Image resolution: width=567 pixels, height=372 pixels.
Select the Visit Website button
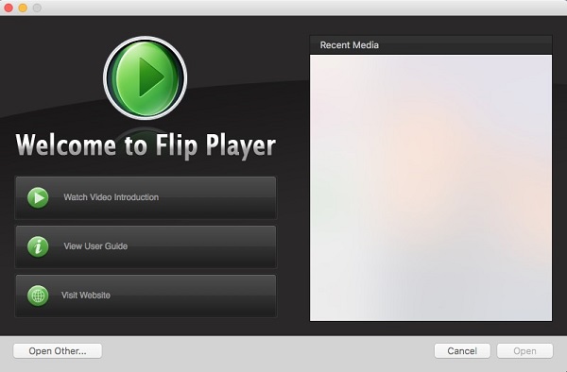[x=146, y=296]
